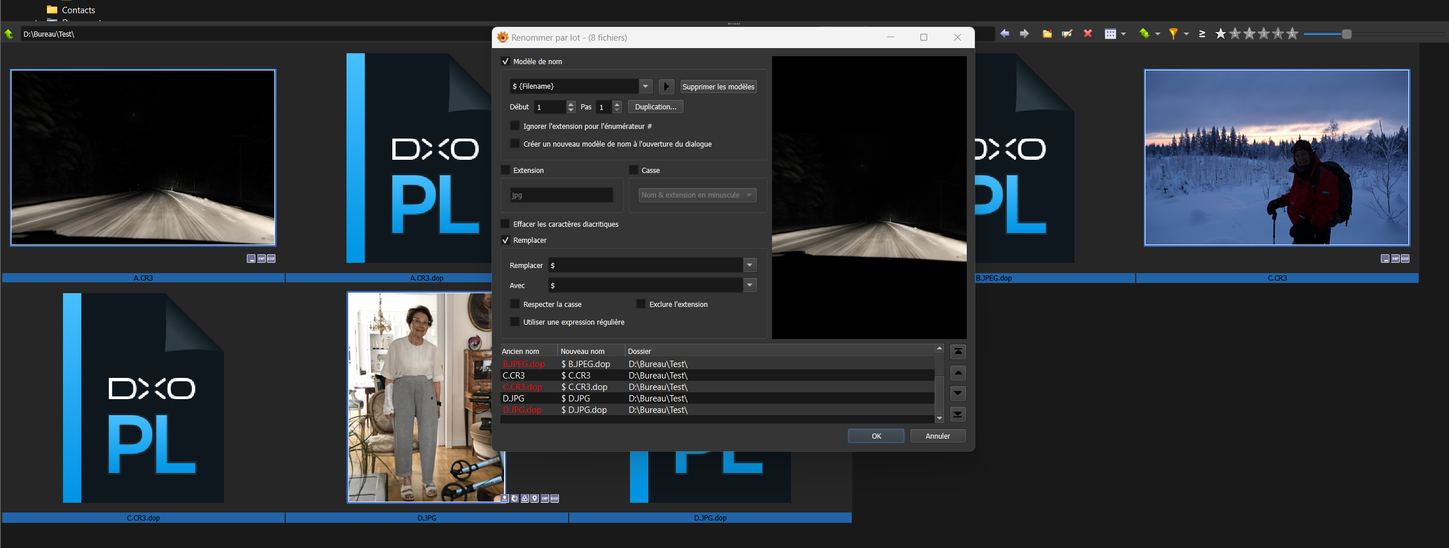Move selected file to bottom of list
The width and height of the screenshot is (1449, 548).
click(958, 414)
